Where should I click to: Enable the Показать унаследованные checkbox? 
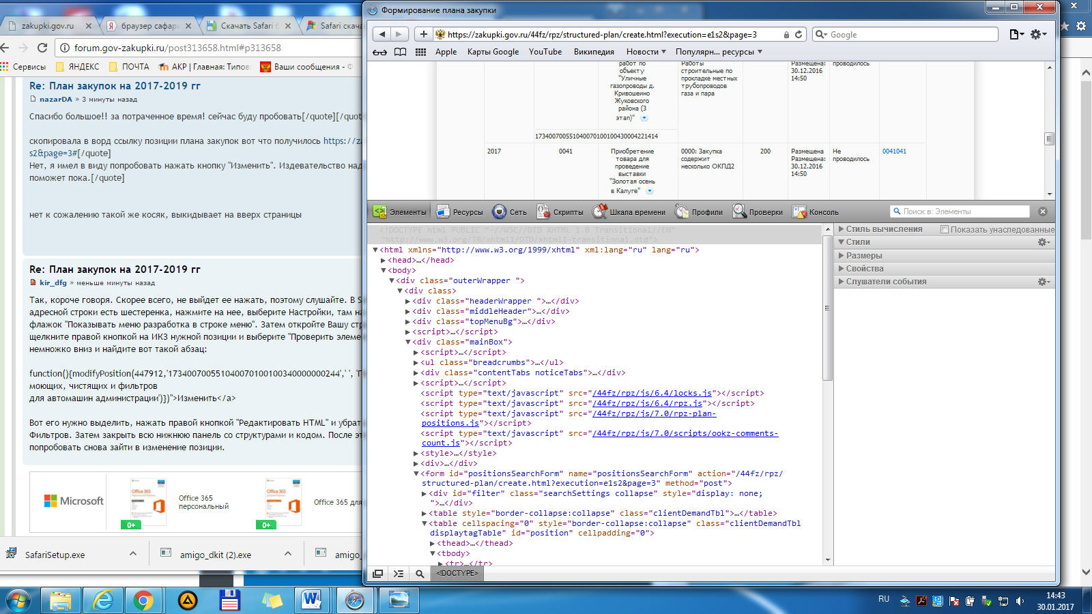tap(945, 230)
